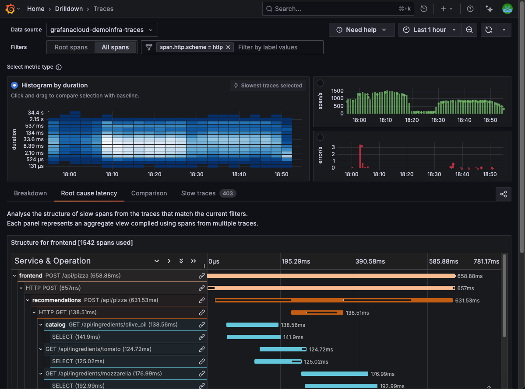Click the help question mark icon

pyautogui.click(x=470, y=9)
